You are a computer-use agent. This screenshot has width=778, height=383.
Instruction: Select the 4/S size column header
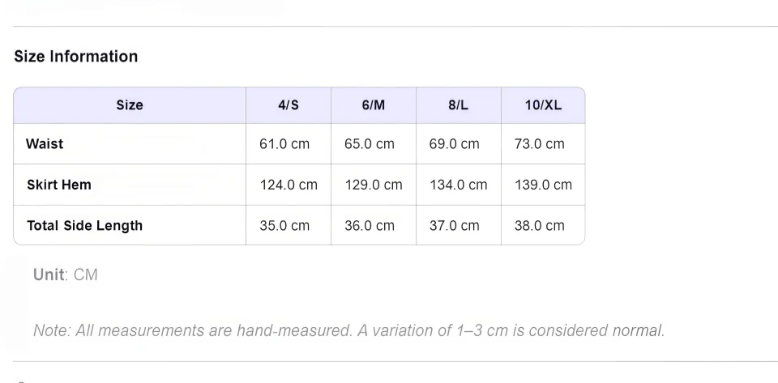(x=289, y=105)
